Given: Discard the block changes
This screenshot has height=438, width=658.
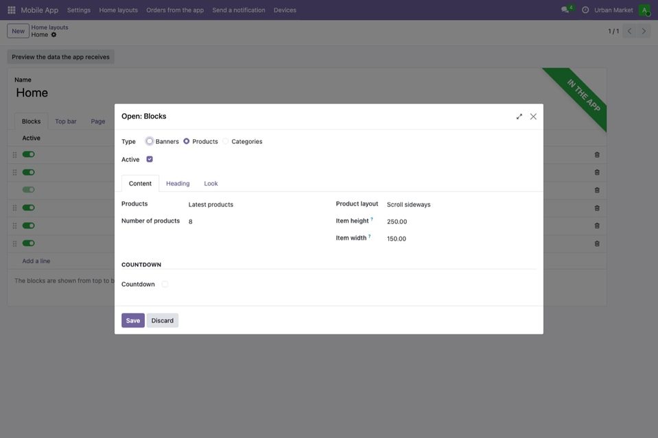Looking at the screenshot, I should point(163,321).
